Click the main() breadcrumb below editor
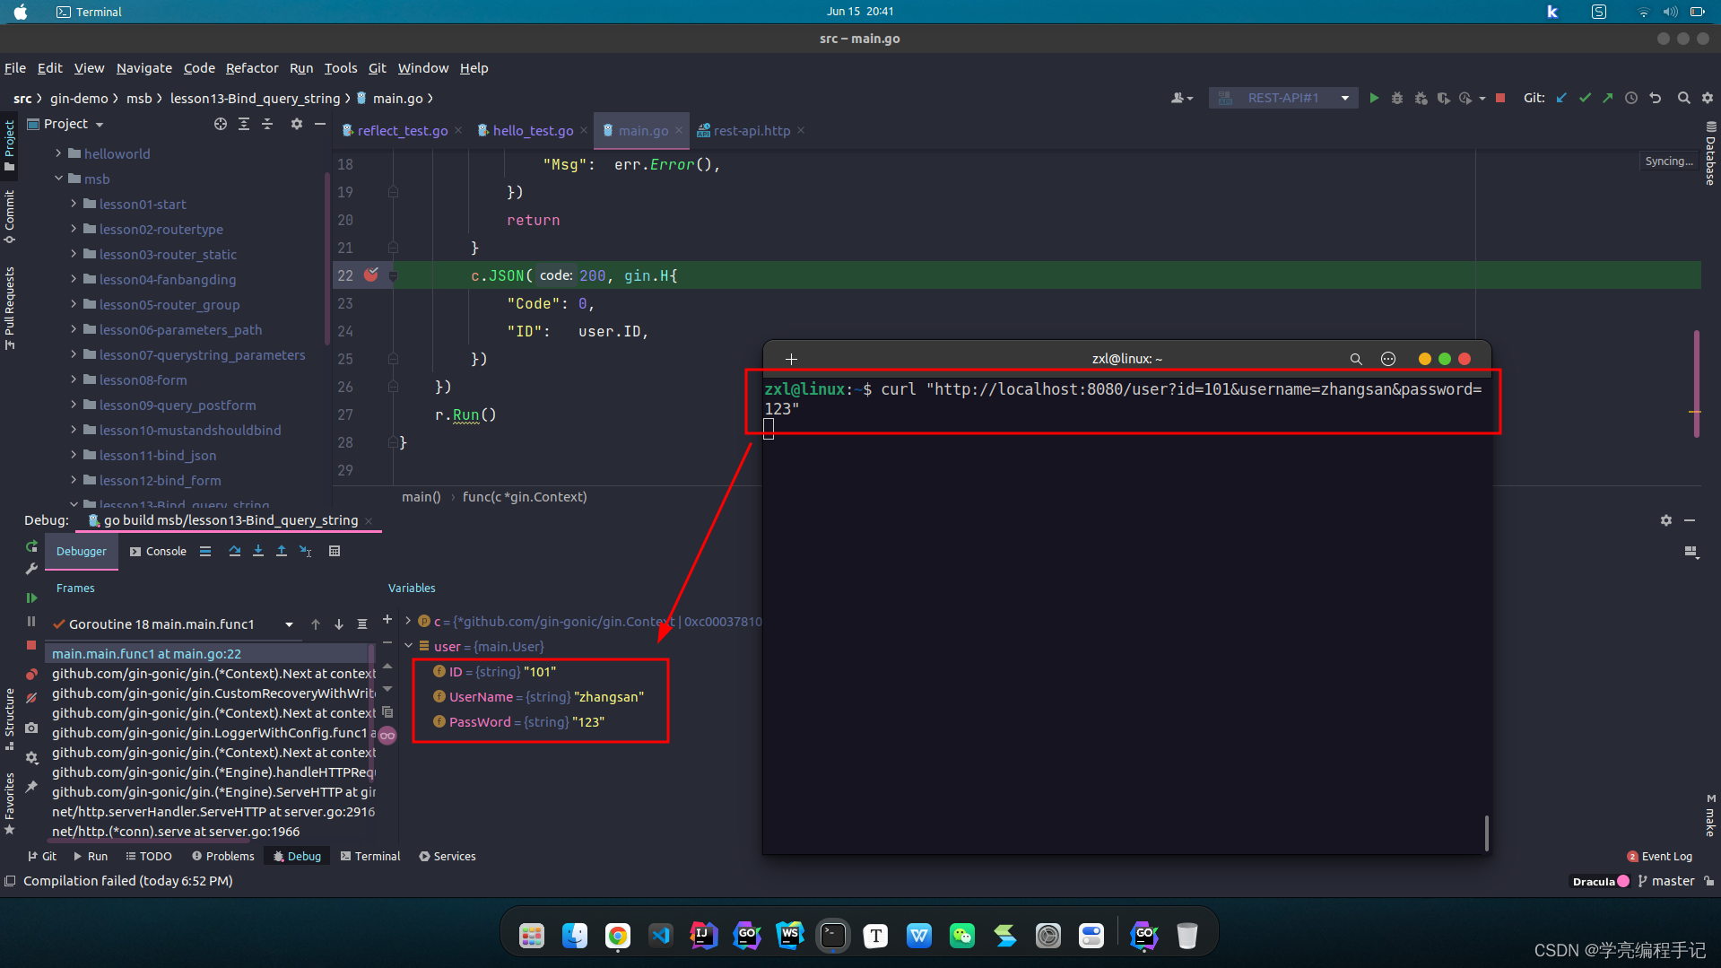The image size is (1721, 968). pos(422,497)
